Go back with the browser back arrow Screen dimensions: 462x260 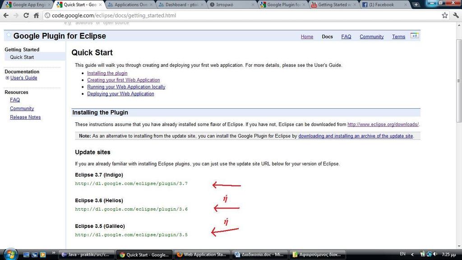point(6,15)
